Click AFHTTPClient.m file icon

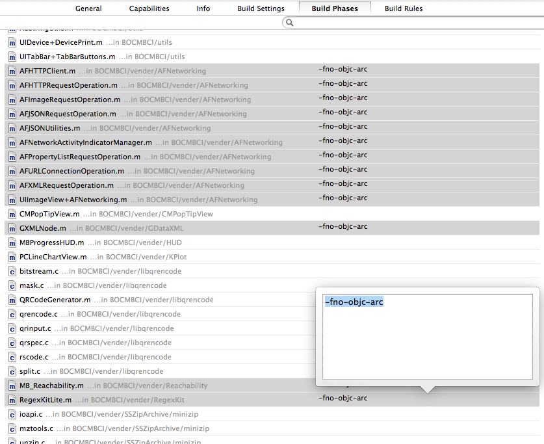coord(12,71)
